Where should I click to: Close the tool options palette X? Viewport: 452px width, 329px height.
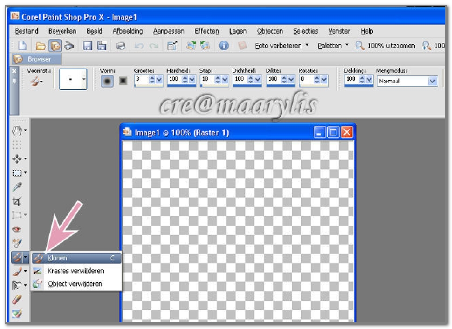point(14,71)
